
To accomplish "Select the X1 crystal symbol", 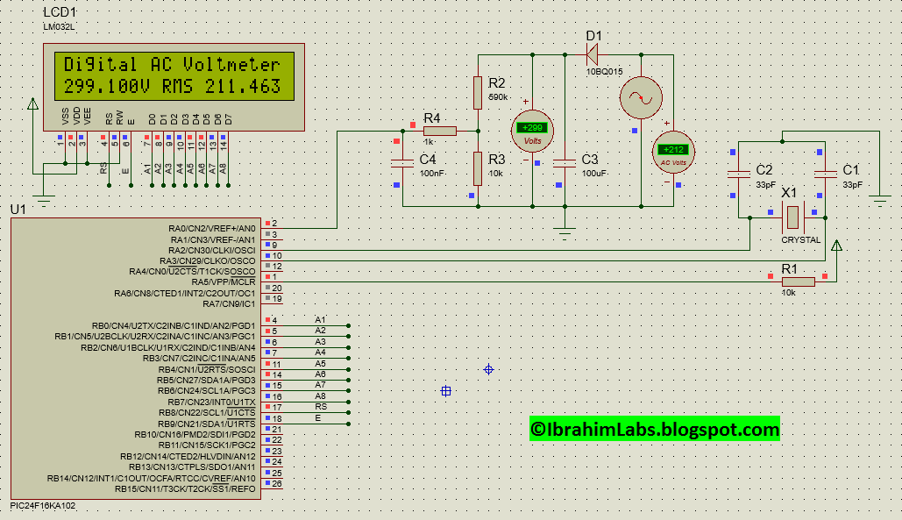I will [792, 217].
